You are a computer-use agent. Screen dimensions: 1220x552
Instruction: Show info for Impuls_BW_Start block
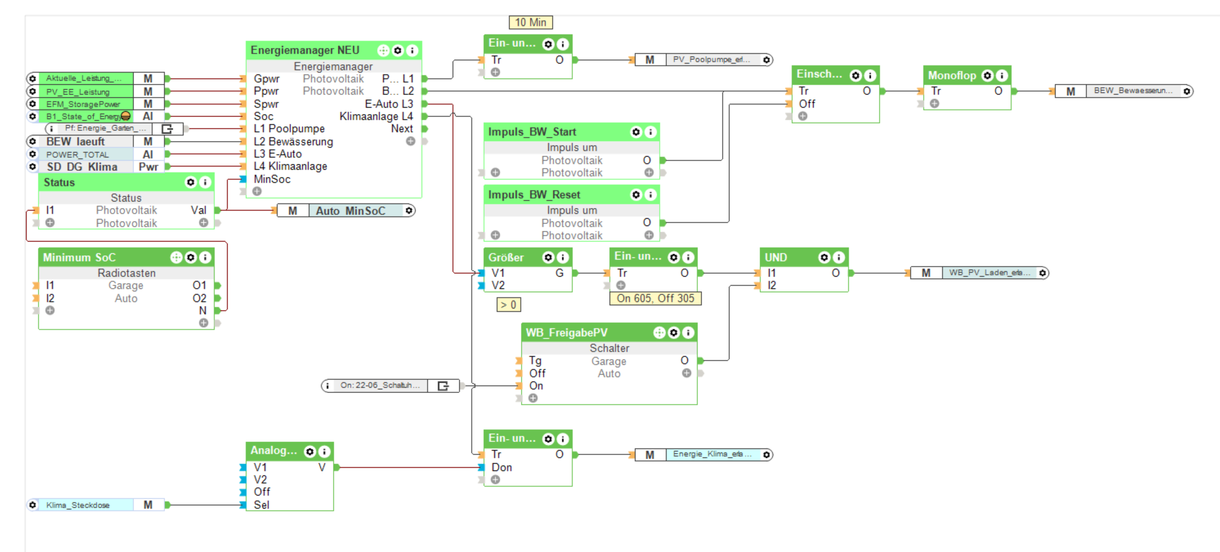pos(651,132)
